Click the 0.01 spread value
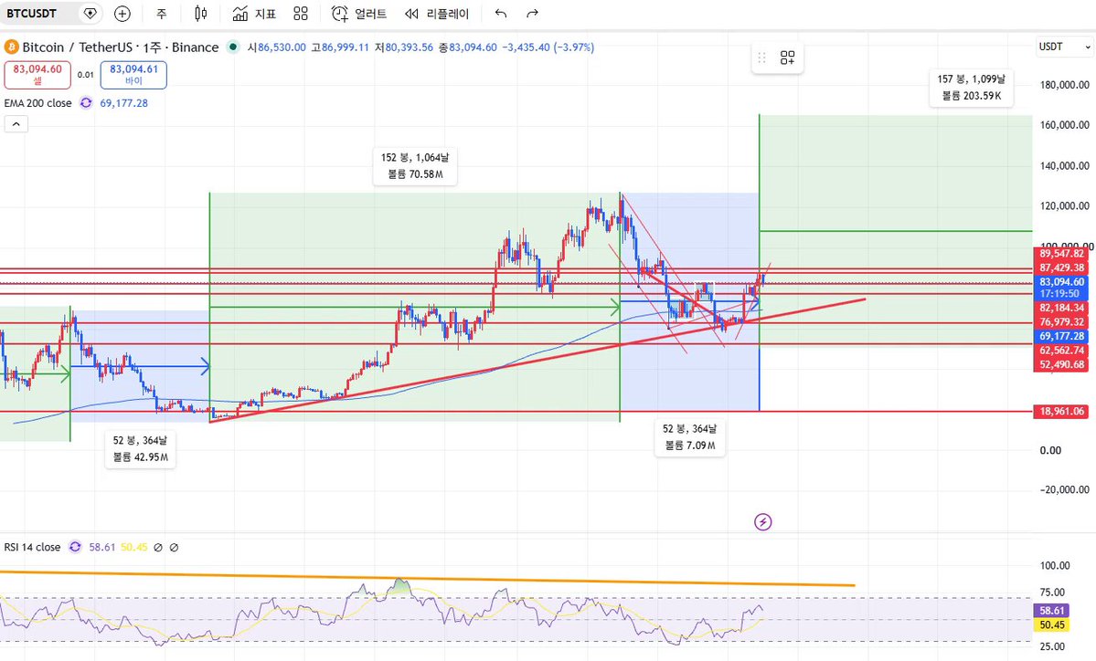This screenshot has width=1096, height=661. [x=85, y=75]
